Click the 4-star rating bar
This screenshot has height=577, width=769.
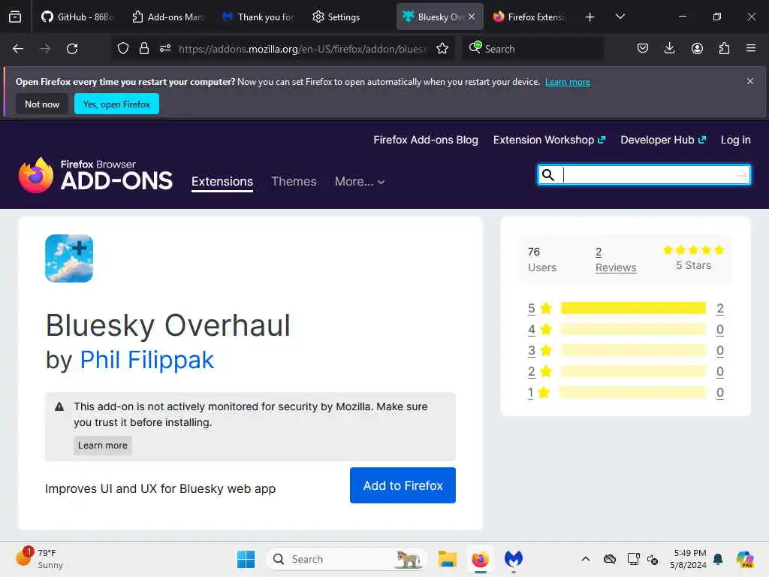pyautogui.click(x=633, y=329)
